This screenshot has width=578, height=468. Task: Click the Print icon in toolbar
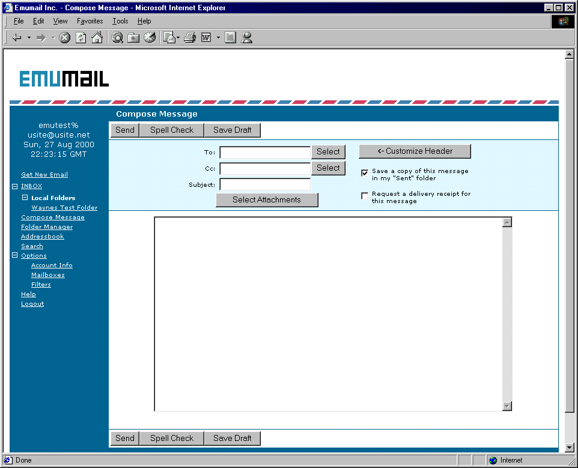pyautogui.click(x=190, y=38)
